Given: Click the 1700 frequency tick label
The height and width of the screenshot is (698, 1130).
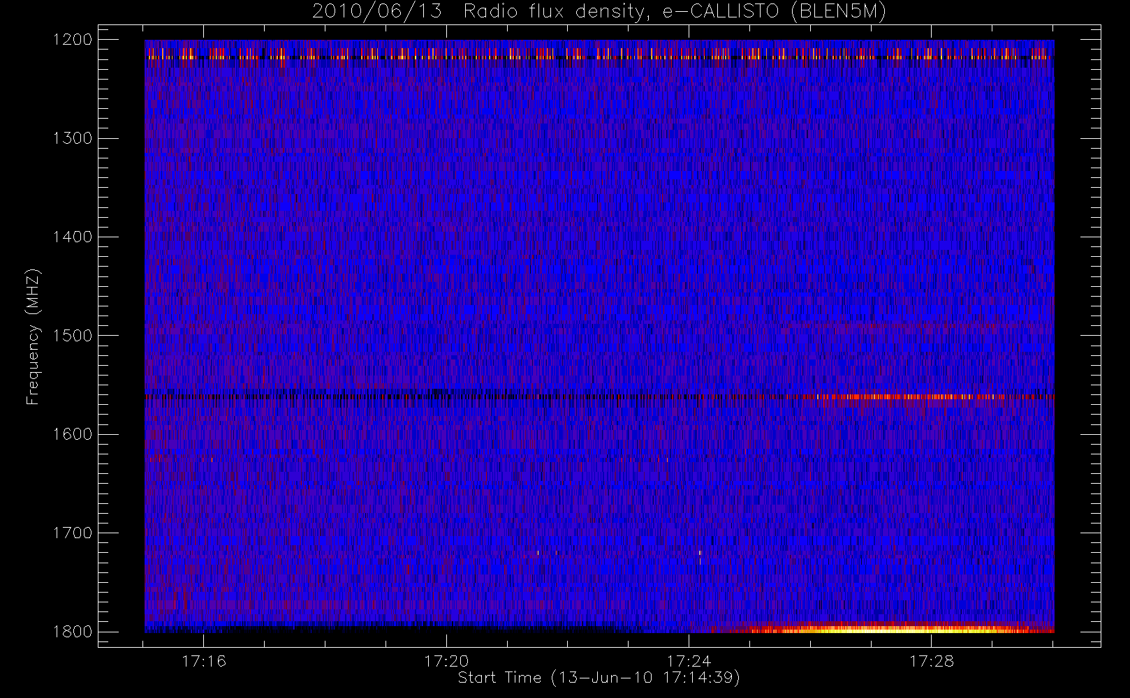Looking at the screenshot, I should coord(73,533).
